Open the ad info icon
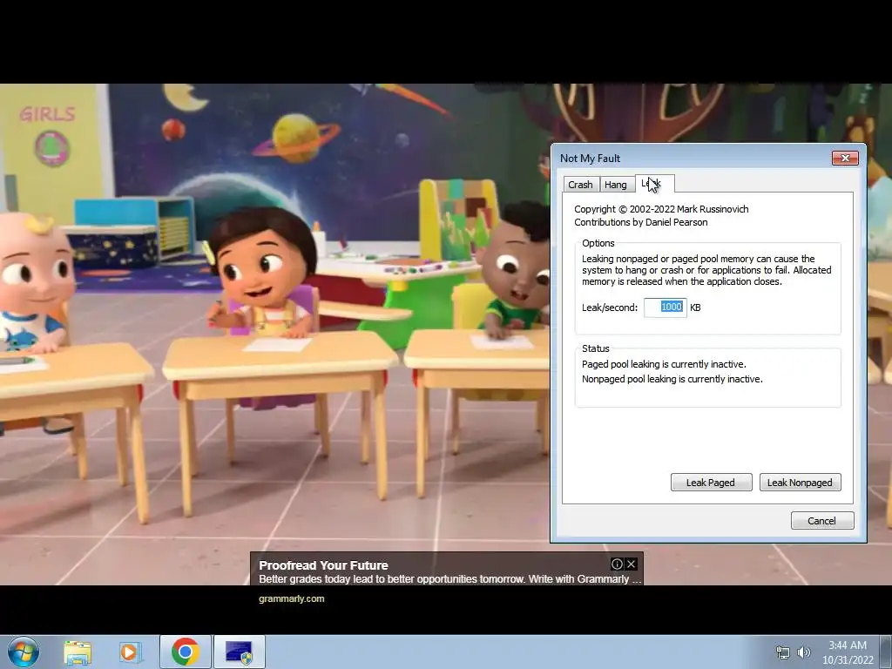892x669 pixels. pyautogui.click(x=617, y=564)
